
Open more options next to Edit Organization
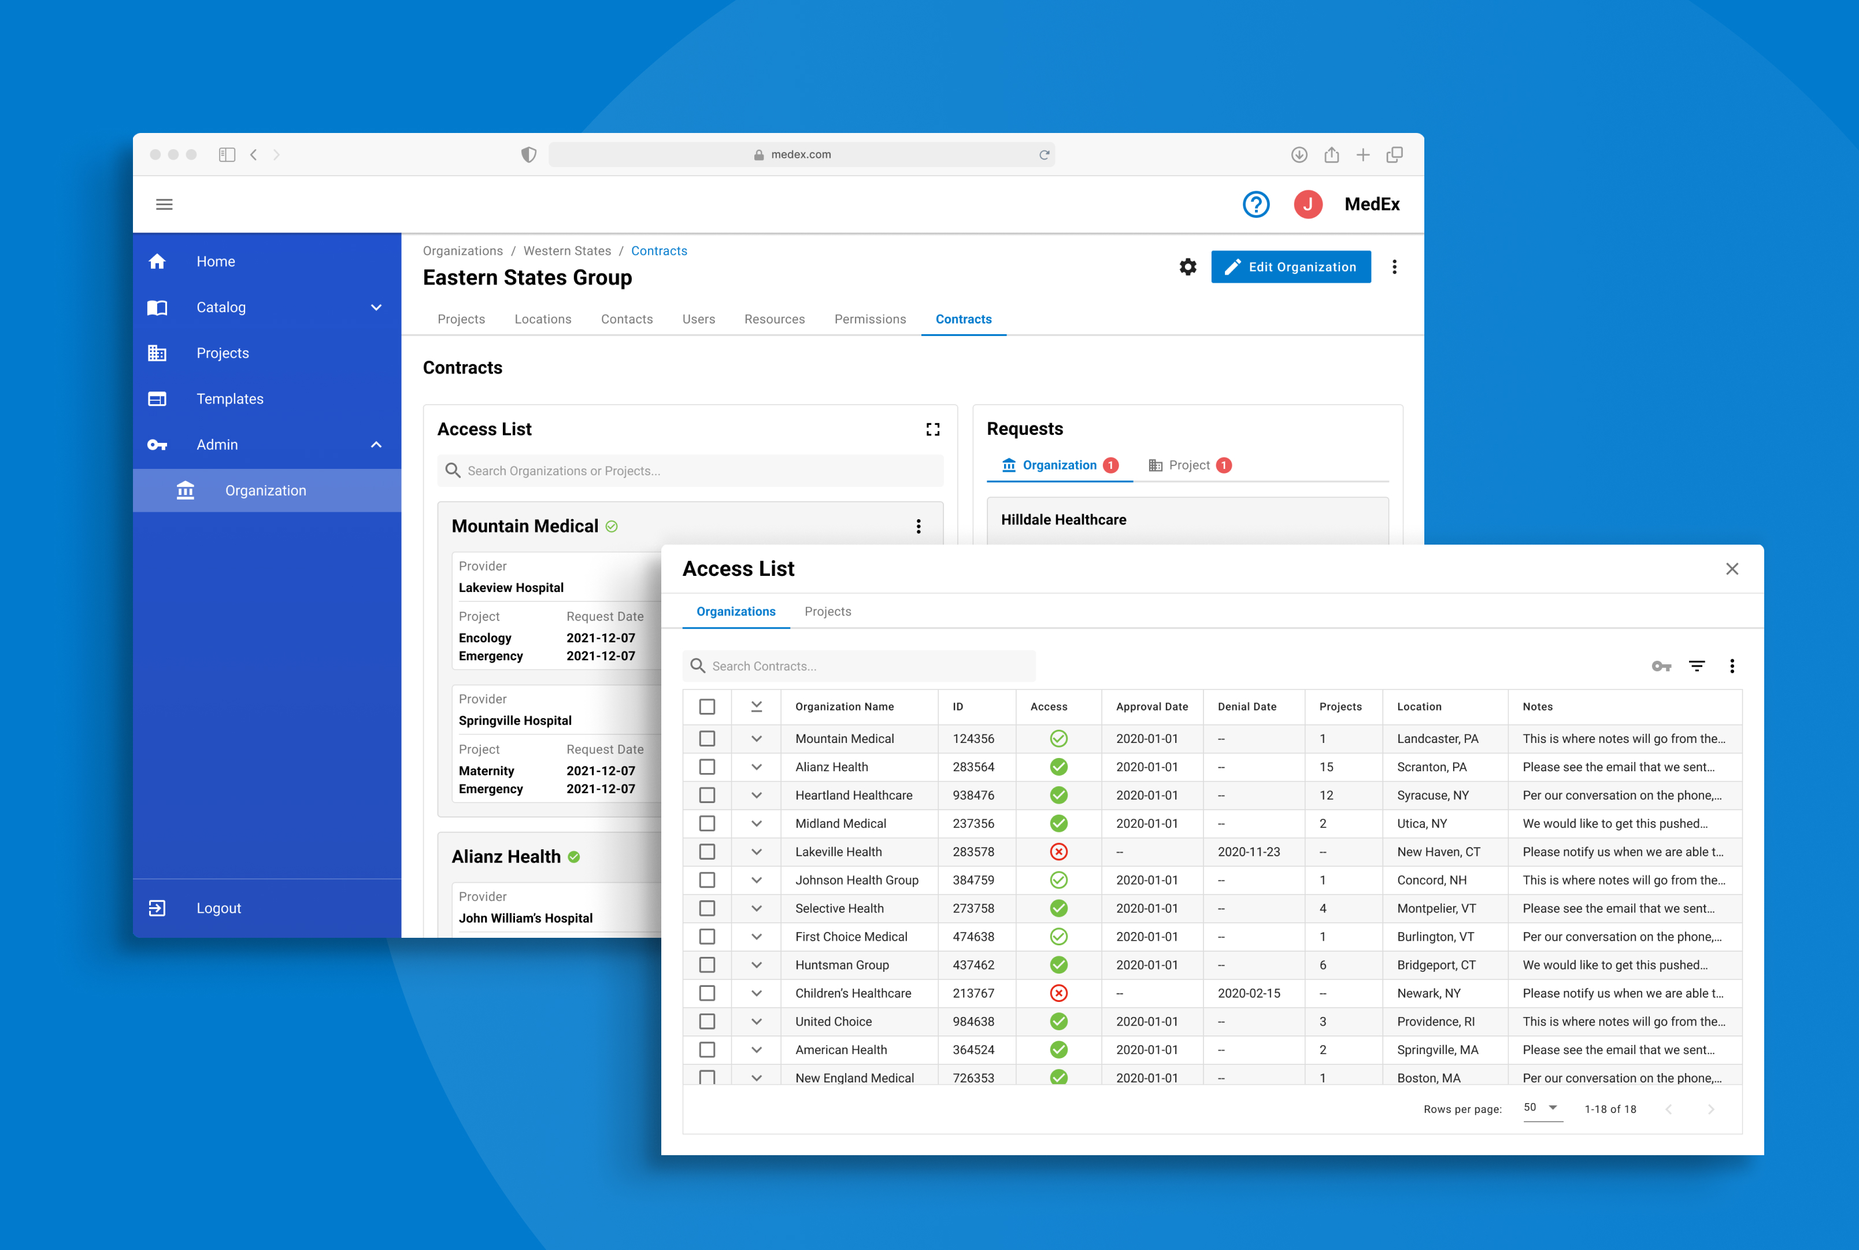[x=1394, y=267]
